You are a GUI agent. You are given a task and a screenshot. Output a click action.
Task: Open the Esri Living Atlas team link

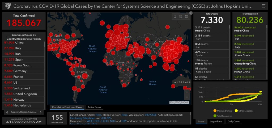coord(83,118)
